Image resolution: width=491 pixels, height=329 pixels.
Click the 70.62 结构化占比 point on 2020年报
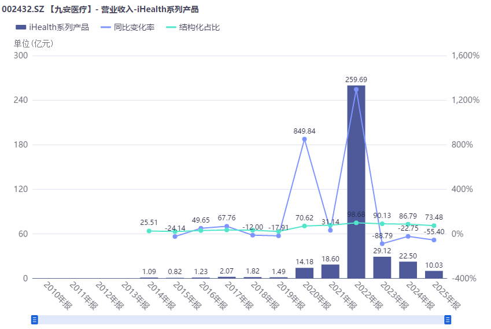[304, 226]
